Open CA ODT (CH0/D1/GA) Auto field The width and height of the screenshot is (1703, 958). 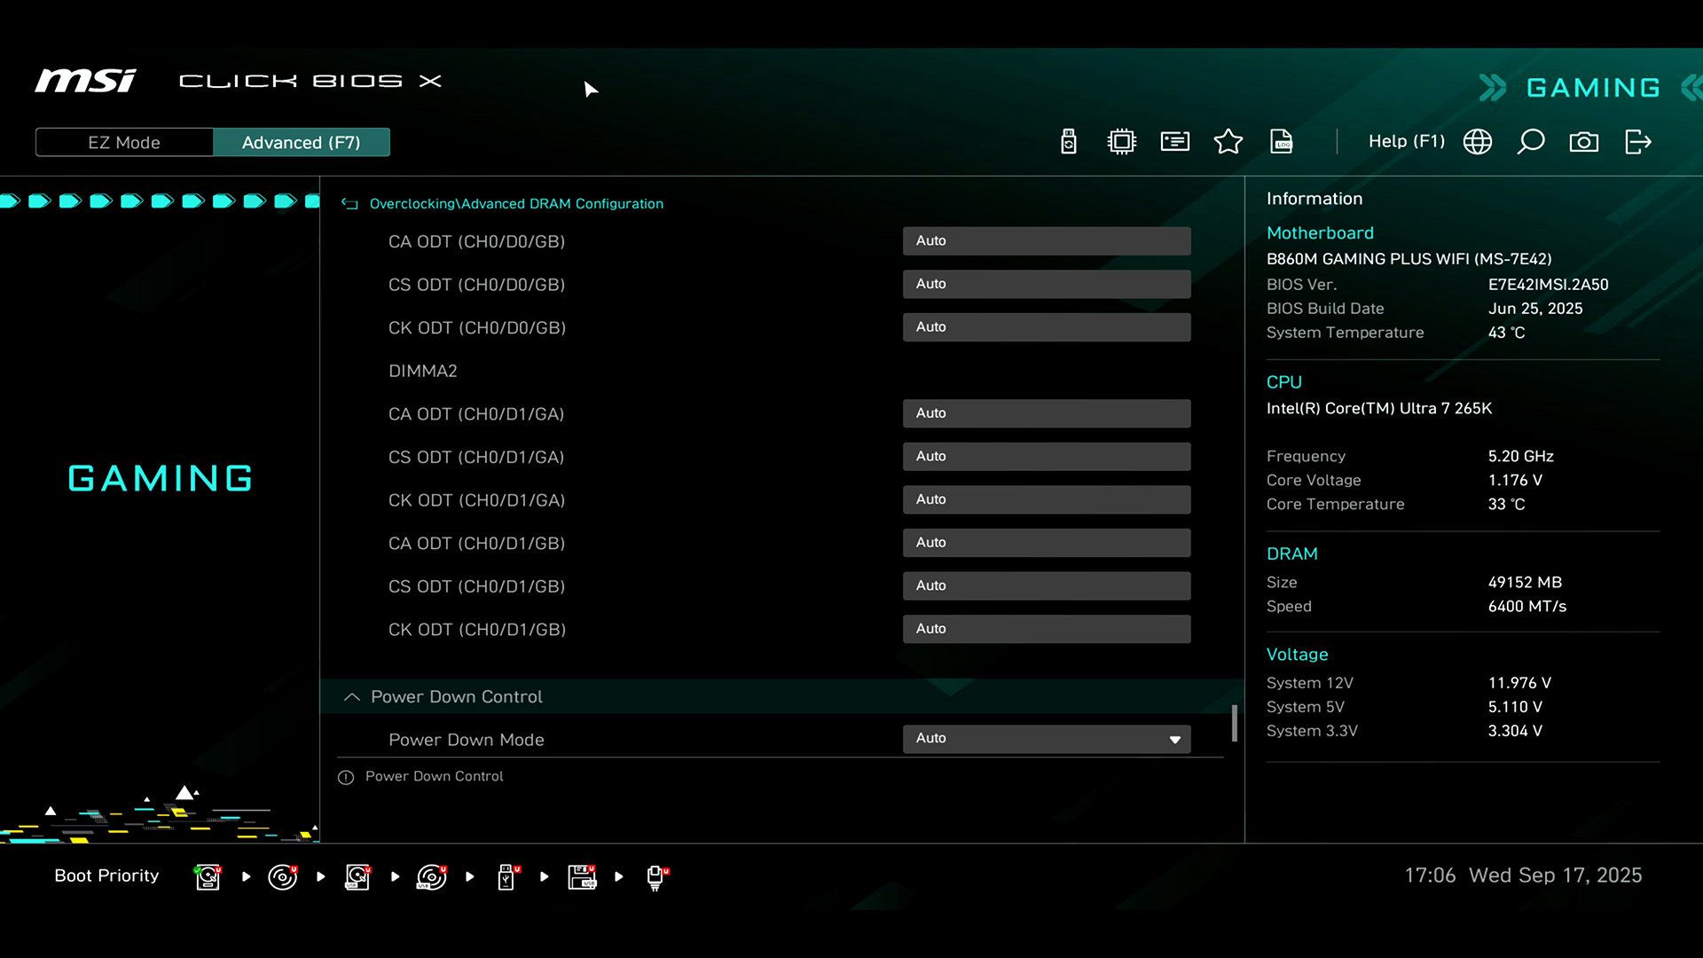click(x=1047, y=413)
